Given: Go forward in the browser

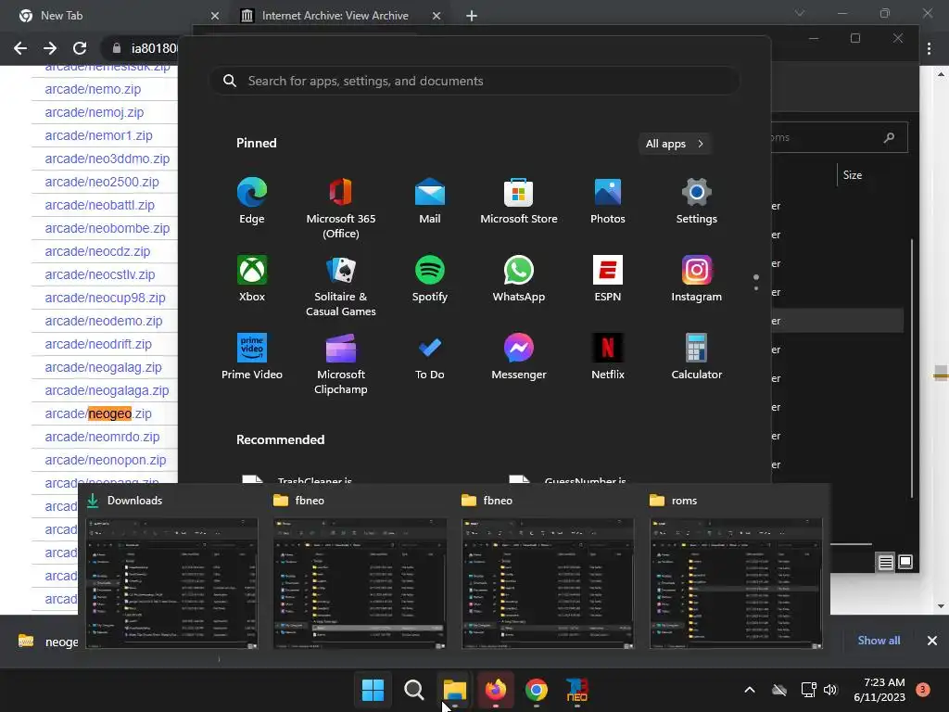Looking at the screenshot, I should click(x=50, y=48).
